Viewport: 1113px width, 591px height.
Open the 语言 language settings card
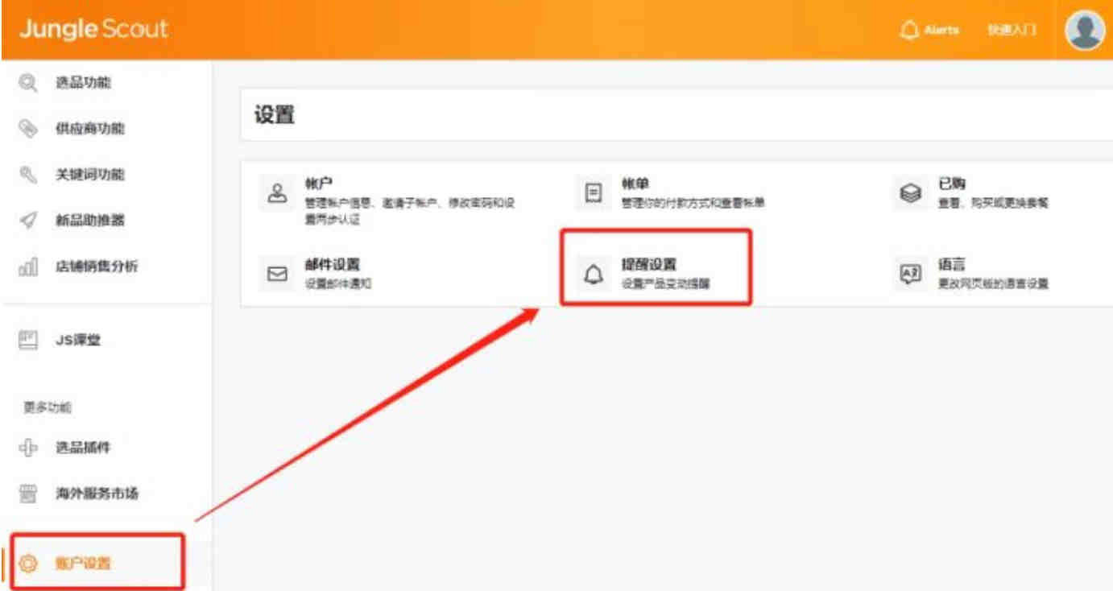972,274
